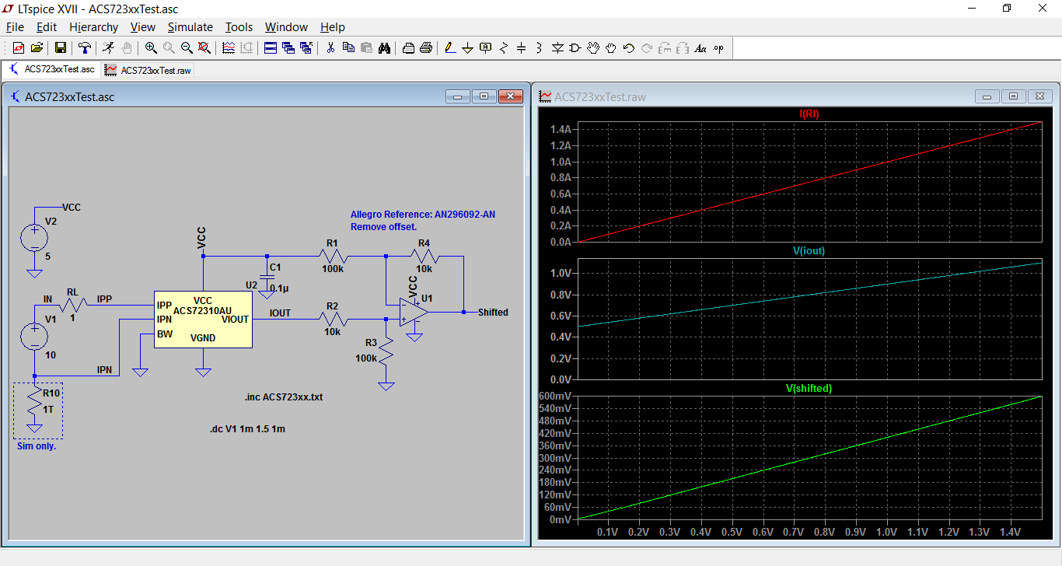1062x566 pixels.
Task: Zoom to full extents with crossed magnifier
Action: [204, 48]
